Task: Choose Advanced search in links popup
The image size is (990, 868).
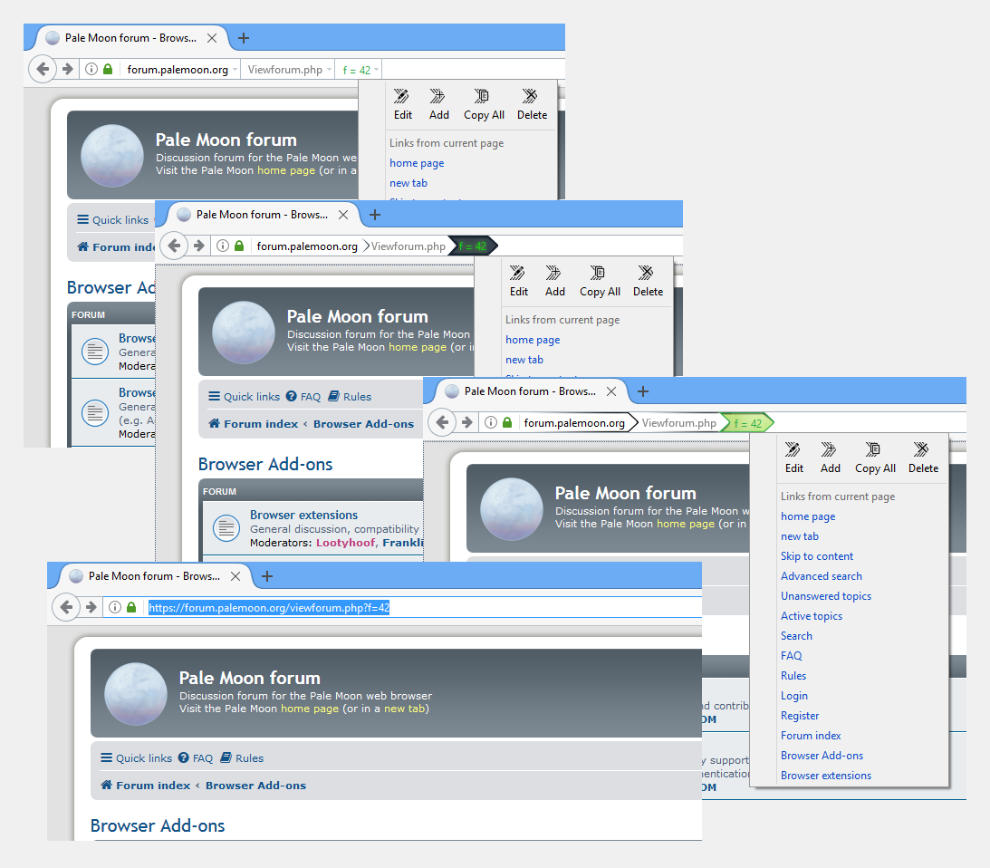Action: coord(821,576)
